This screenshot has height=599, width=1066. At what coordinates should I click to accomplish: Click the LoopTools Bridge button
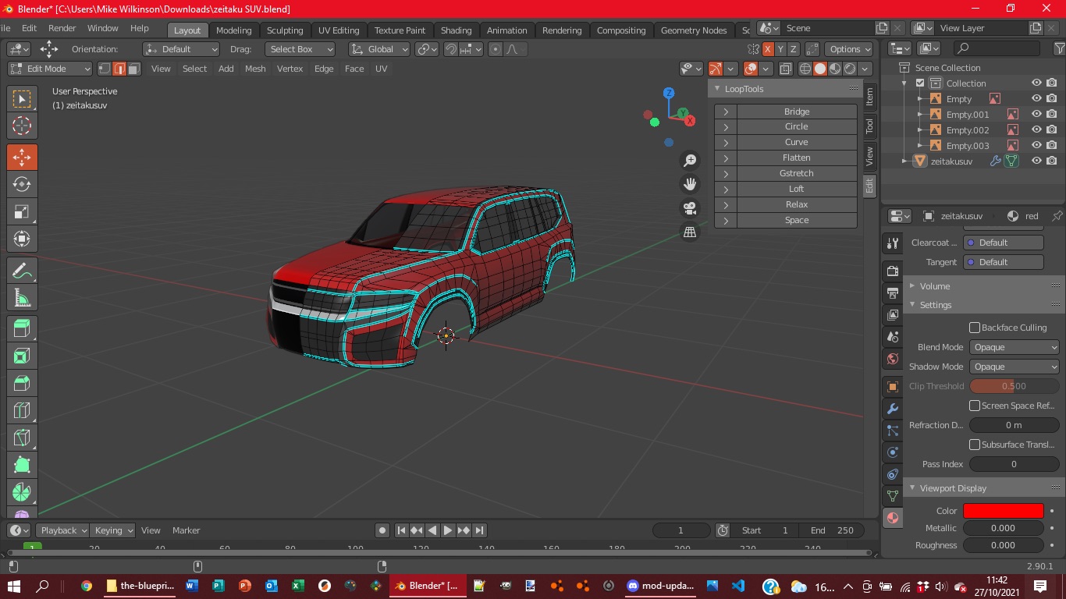coord(796,112)
